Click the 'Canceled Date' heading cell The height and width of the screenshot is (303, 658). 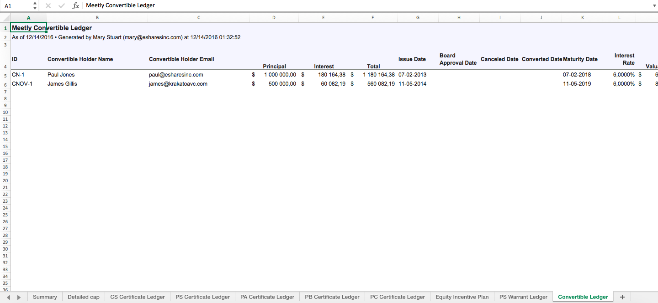(x=500, y=59)
